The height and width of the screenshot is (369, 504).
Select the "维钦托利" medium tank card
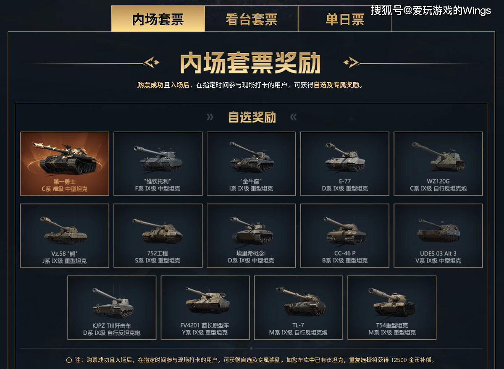coord(158,164)
